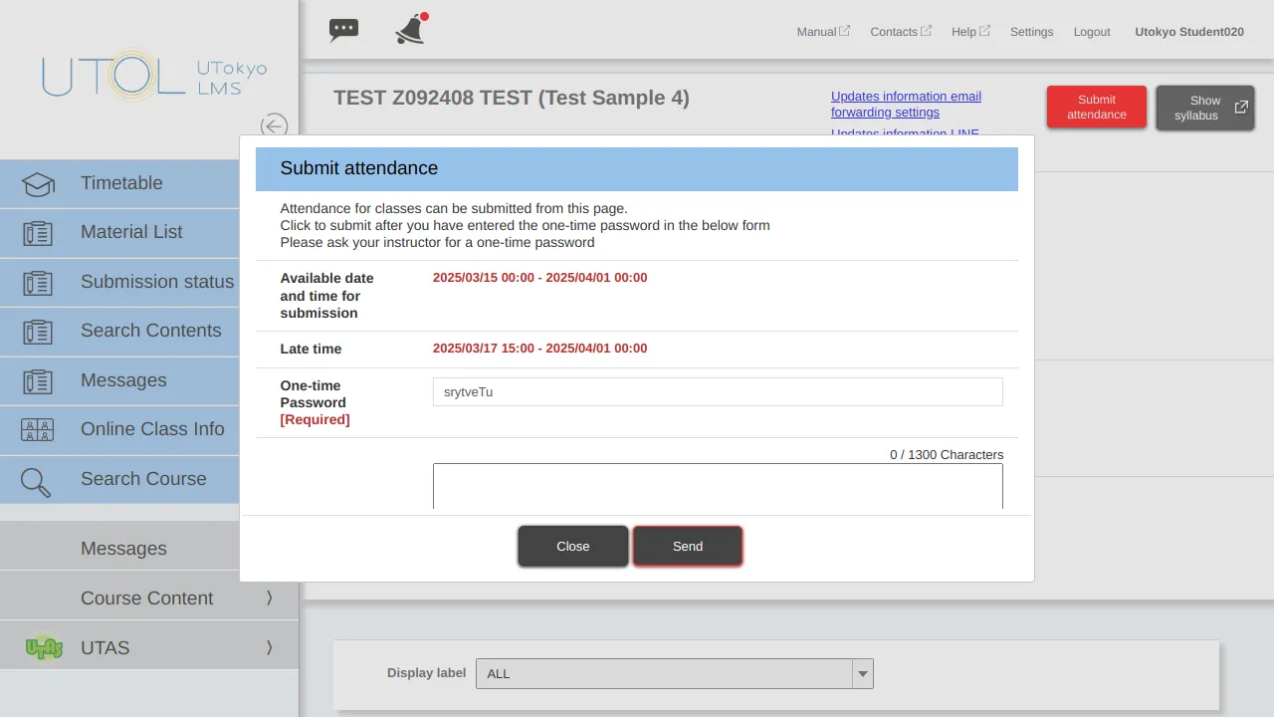Click the Material List clipboard icon
The image size is (1274, 717).
click(x=38, y=233)
